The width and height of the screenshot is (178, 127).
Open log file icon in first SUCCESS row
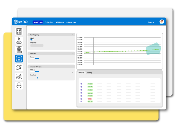tap(81, 84)
